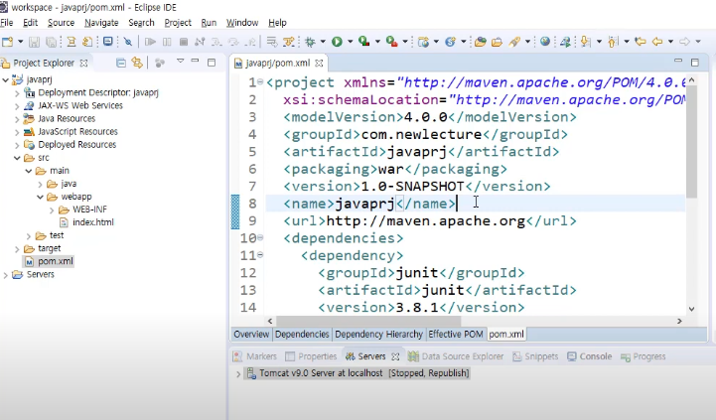The width and height of the screenshot is (716, 420).
Task: Click the Open Task folder icon
Action: 497,42
